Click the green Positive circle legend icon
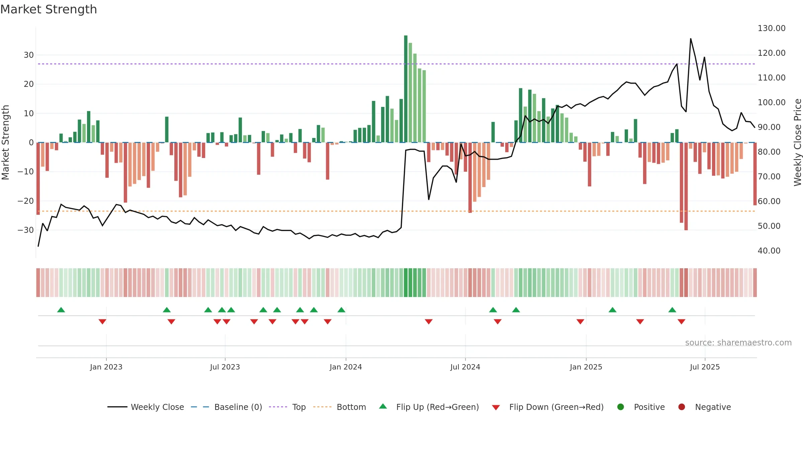The height and width of the screenshot is (451, 803). [621, 407]
